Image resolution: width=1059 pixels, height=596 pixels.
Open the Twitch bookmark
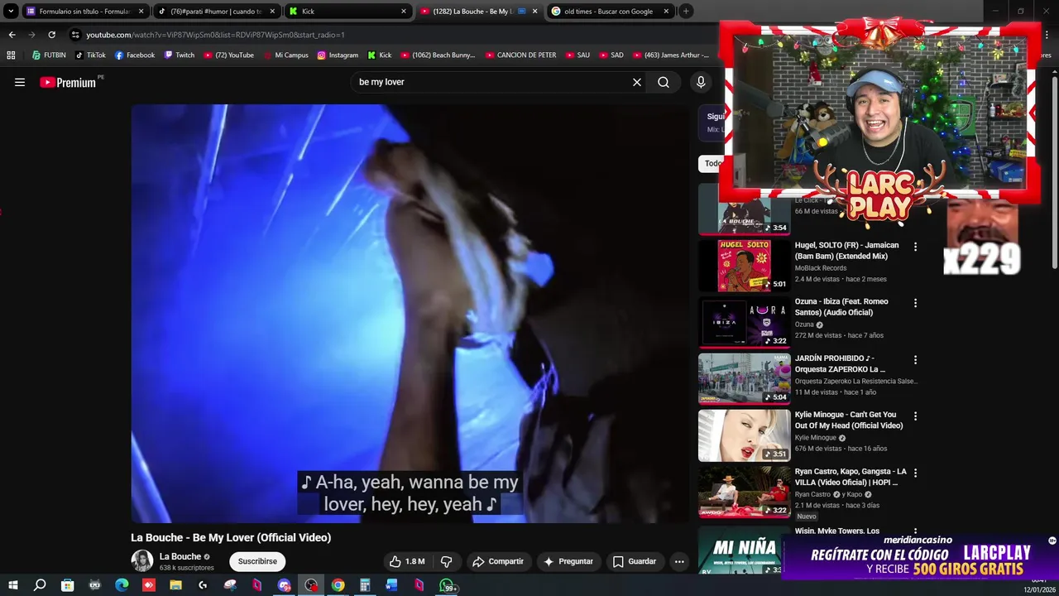click(180, 55)
